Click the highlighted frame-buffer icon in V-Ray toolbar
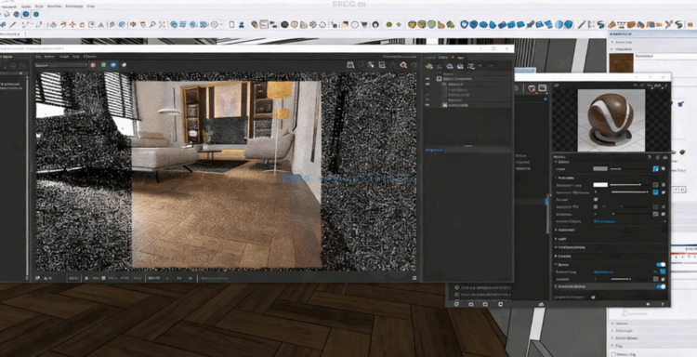 coord(264,24)
